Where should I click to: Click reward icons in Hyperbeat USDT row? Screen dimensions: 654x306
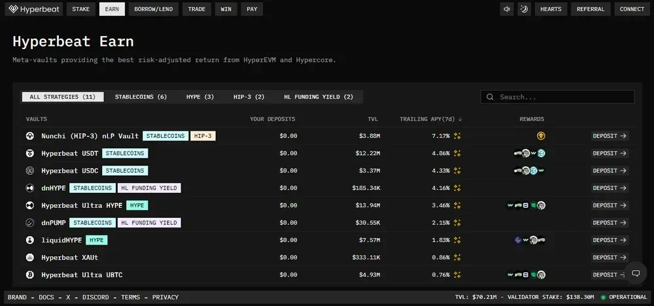click(x=530, y=154)
